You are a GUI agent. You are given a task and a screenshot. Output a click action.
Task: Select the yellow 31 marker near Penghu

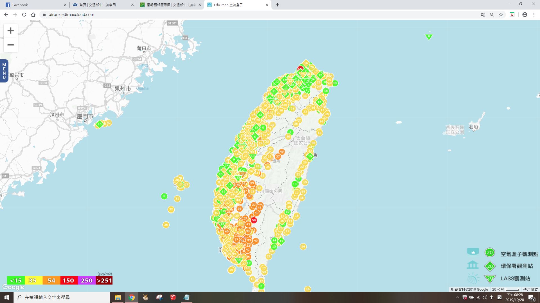pos(177,199)
